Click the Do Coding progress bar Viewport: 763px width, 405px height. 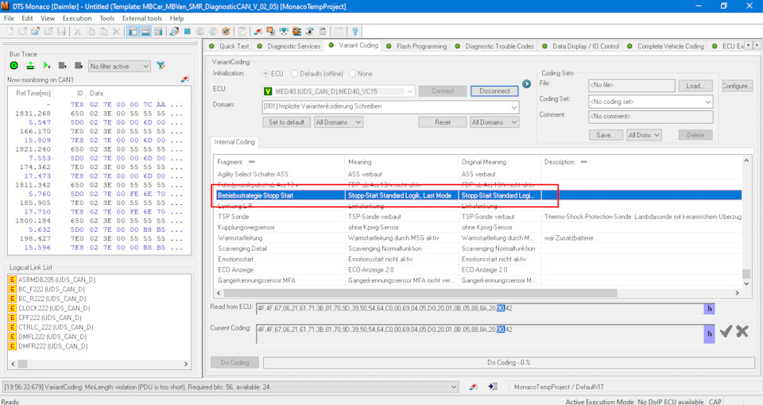click(x=509, y=362)
